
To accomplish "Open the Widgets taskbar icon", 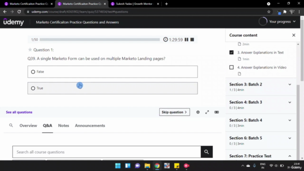I will coord(128,166).
